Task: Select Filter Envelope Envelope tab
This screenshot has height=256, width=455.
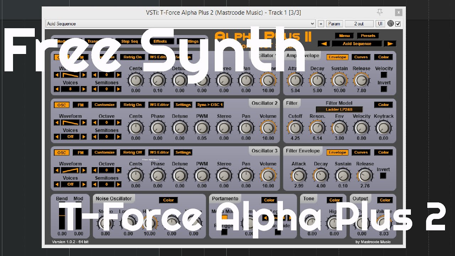Action: [x=337, y=153]
